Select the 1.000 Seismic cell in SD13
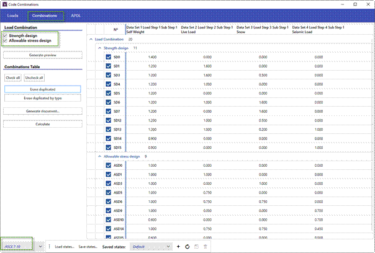 click(x=319, y=130)
